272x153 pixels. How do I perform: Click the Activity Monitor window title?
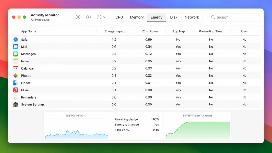[45, 15]
